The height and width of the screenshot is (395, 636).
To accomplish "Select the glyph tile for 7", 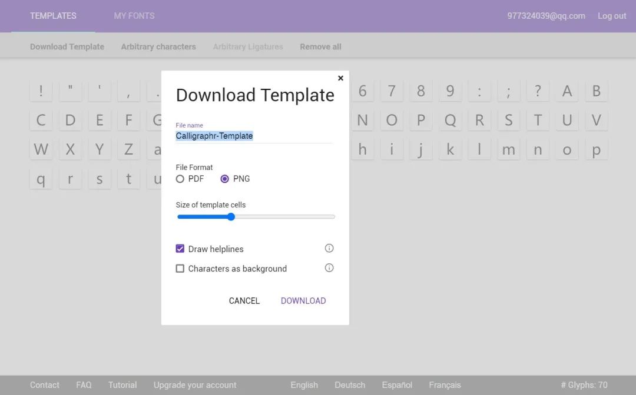I will [392, 91].
